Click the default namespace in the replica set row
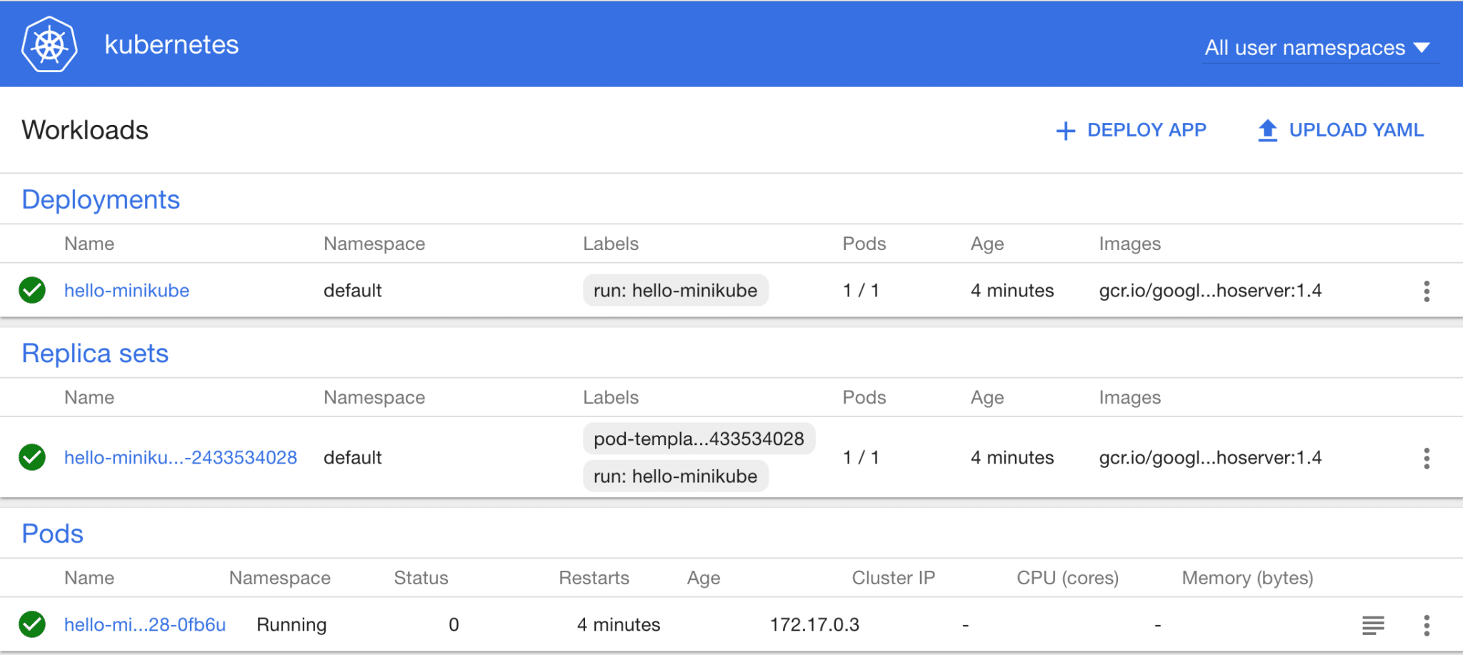 point(353,458)
